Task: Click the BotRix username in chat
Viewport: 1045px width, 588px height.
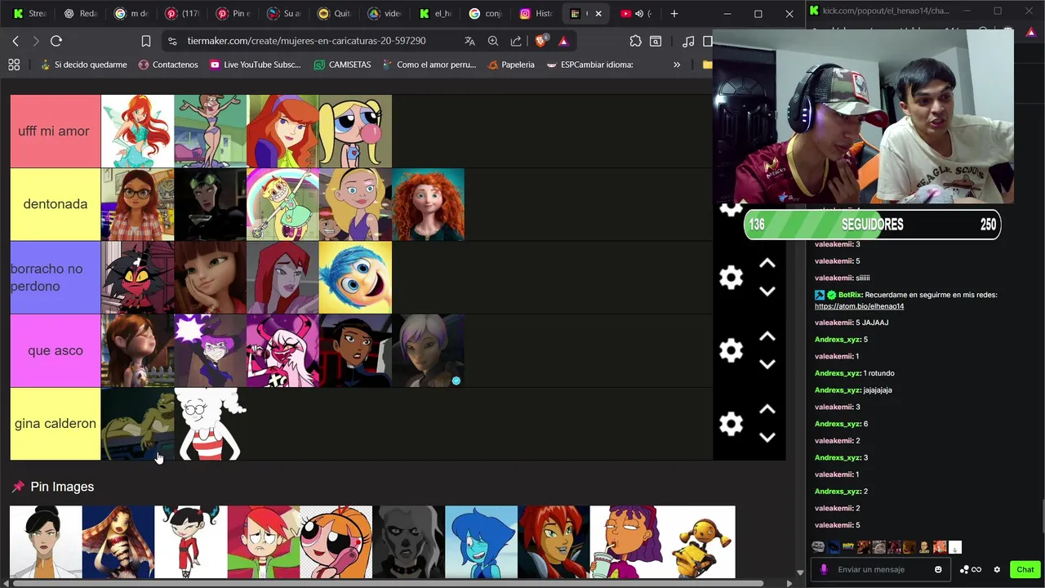Action: coord(850,295)
